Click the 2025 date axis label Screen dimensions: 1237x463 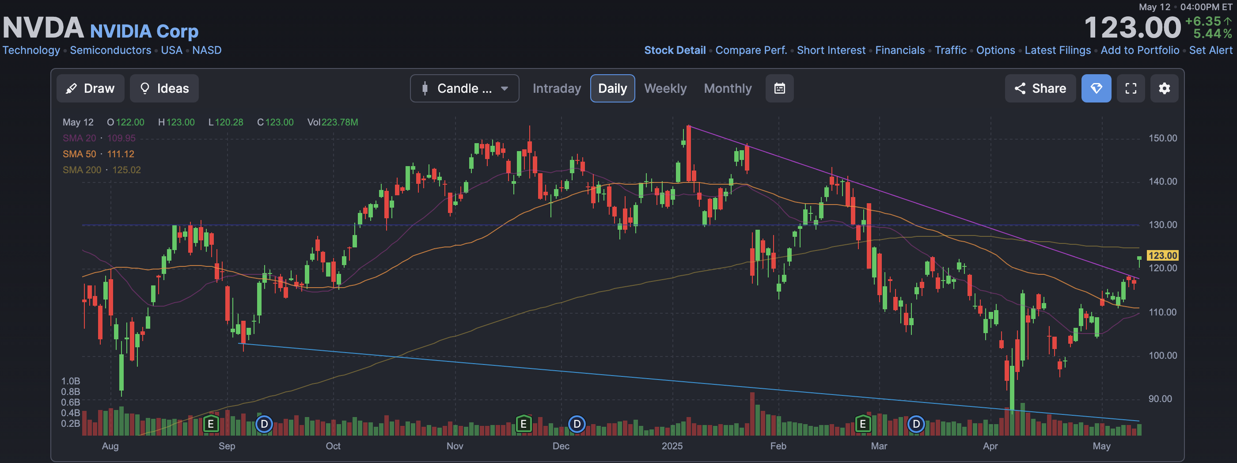pyautogui.click(x=672, y=446)
